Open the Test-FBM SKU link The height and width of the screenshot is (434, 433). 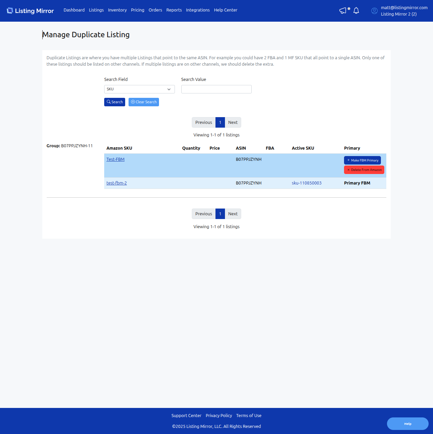[115, 159]
